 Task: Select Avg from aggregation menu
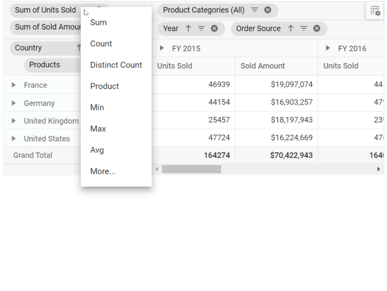pyautogui.click(x=97, y=150)
